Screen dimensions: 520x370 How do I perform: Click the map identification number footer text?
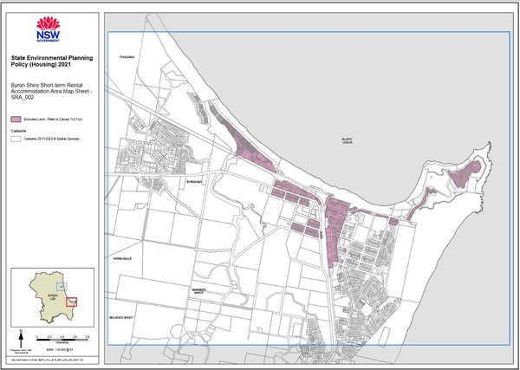pyautogui.click(x=48, y=360)
